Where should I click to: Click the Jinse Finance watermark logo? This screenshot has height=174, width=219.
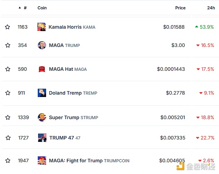(x=196, y=166)
